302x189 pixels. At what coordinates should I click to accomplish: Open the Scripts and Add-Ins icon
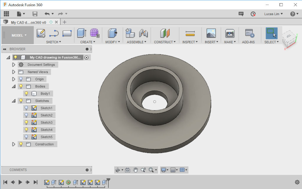[x=250, y=33]
